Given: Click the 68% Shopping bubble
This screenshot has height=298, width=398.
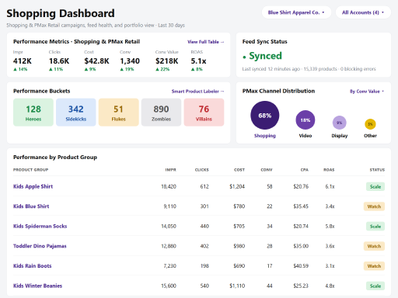Looking at the screenshot, I should pyautogui.click(x=265, y=116).
